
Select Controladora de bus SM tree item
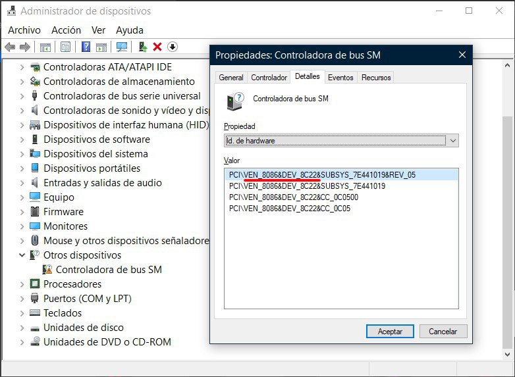[109, 269]
